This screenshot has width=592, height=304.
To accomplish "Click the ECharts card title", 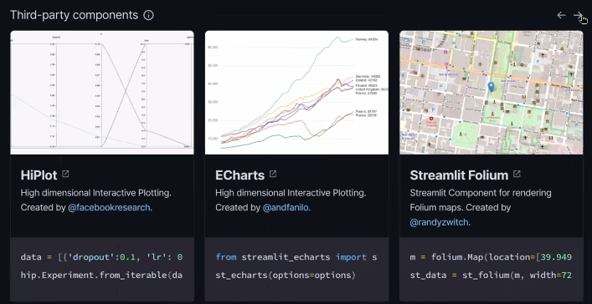I will [240, 175].
